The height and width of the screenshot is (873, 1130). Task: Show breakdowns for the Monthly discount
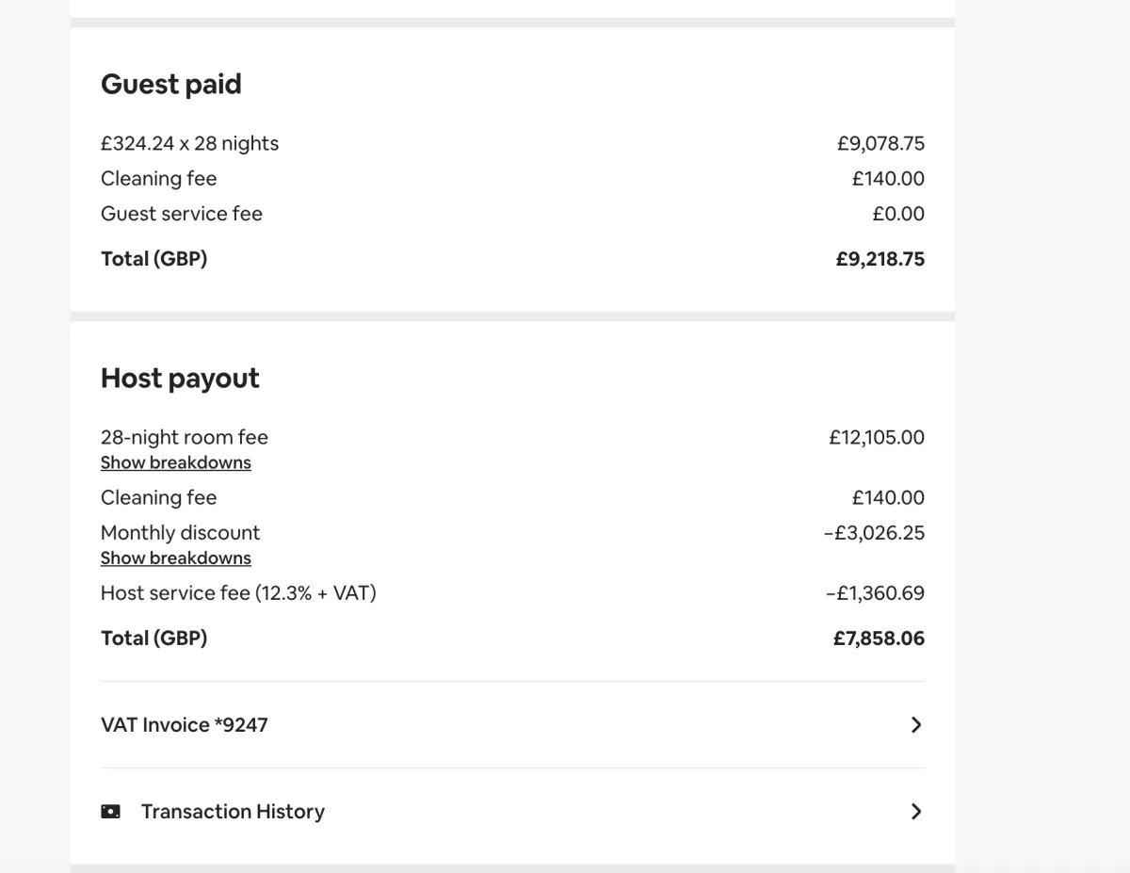click(176, 558)
